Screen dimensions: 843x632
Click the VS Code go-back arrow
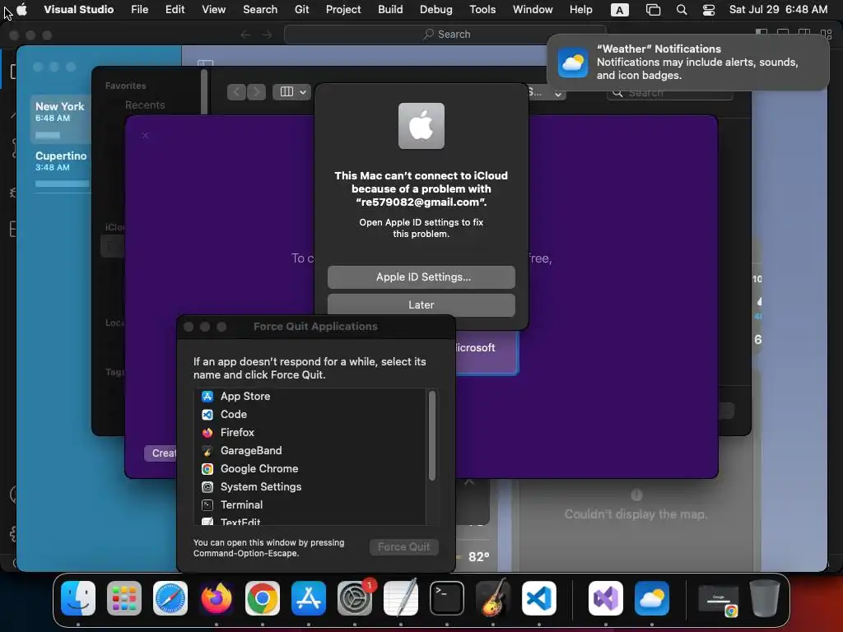[245, 35]
